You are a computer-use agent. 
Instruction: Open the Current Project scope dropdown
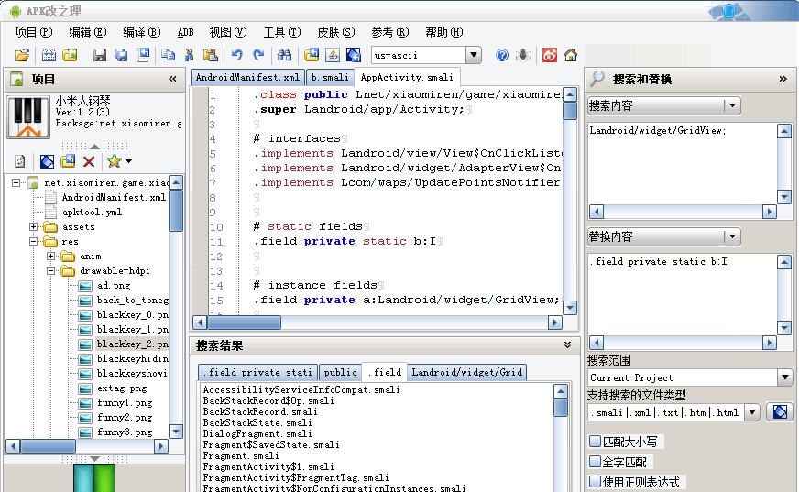point(784,377)
